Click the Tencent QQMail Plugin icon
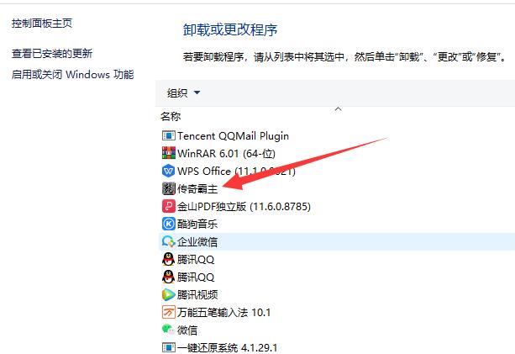 click(169, 135)
